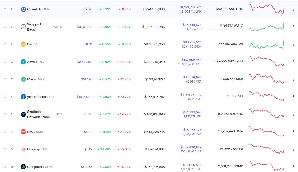
Task: Click the Compound watchlist star icon
Action: coord(5,166)
